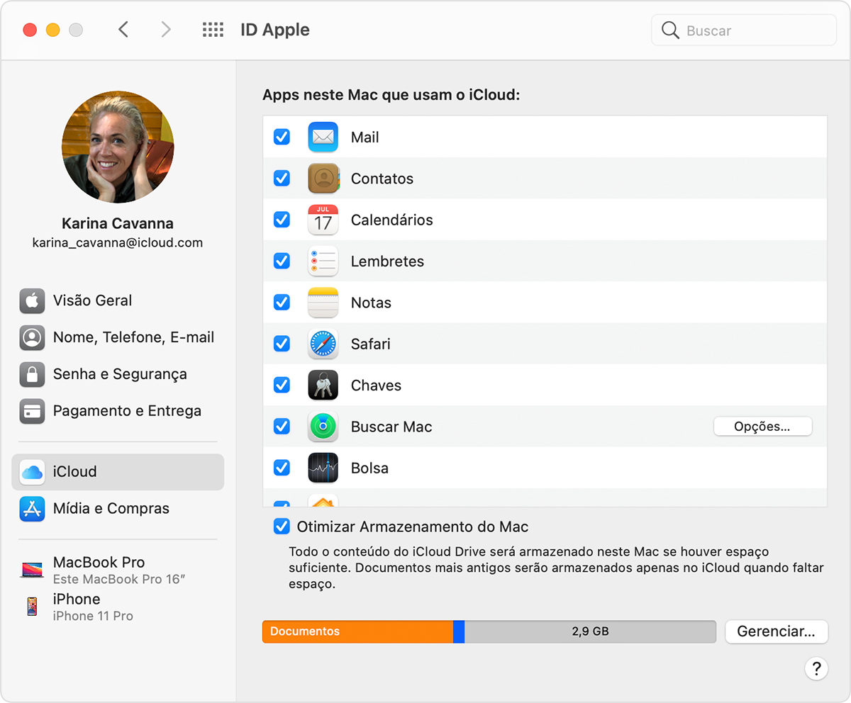Toggle Otimizar Armazenamento do Mac checkbox

pyautogui.click(x=282, y=527)
